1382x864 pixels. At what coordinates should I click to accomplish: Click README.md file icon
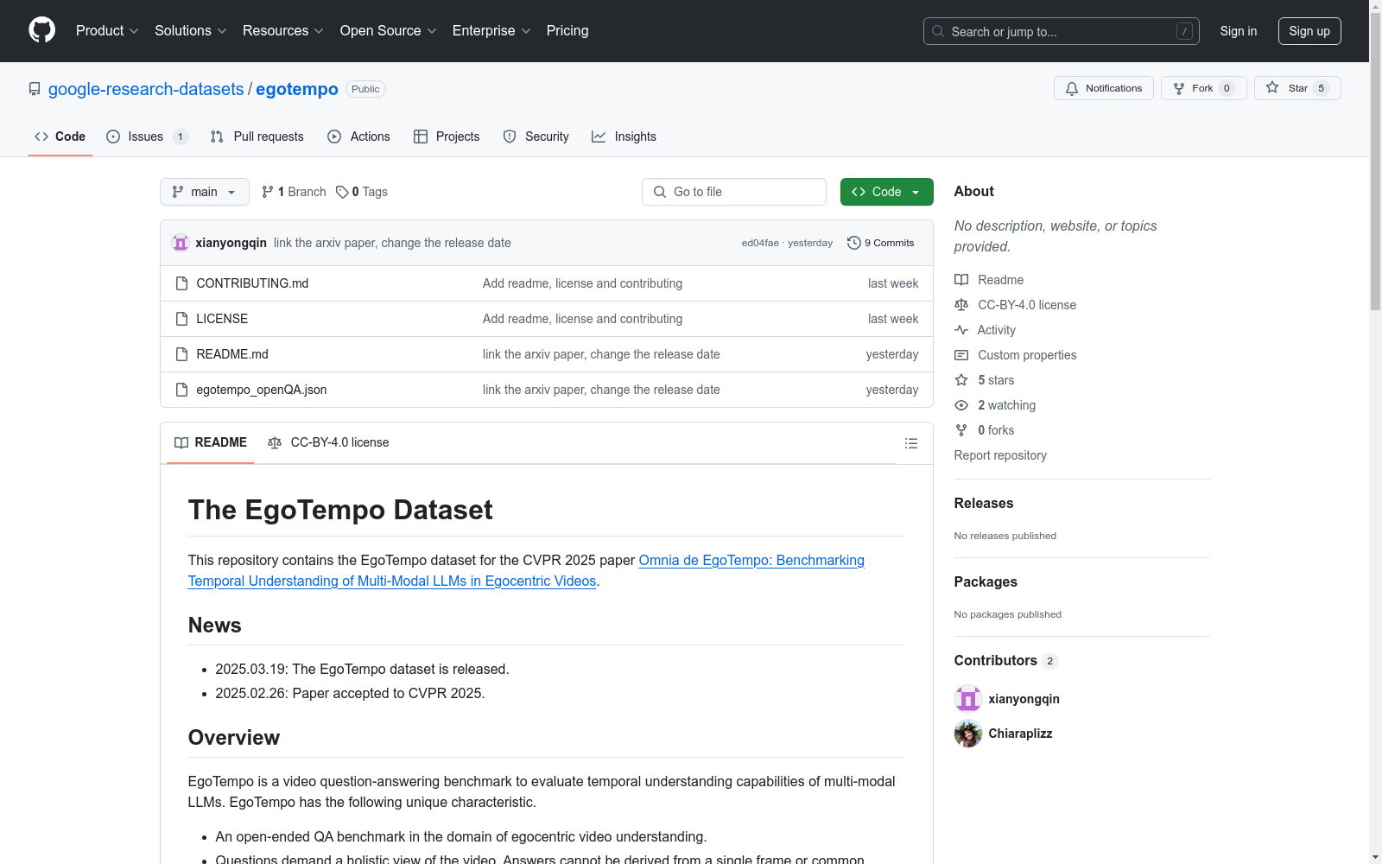click(x=181, y=354)
